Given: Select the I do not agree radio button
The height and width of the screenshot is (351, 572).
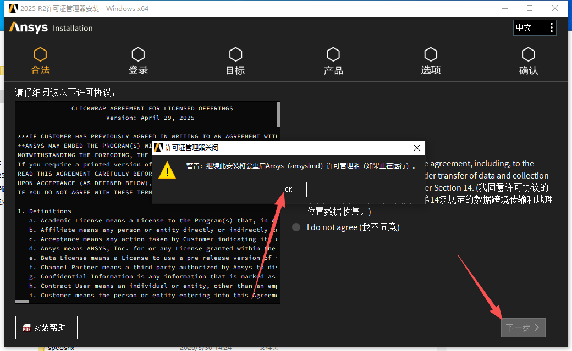Looking at the screenshot, I should coord(296,227).
